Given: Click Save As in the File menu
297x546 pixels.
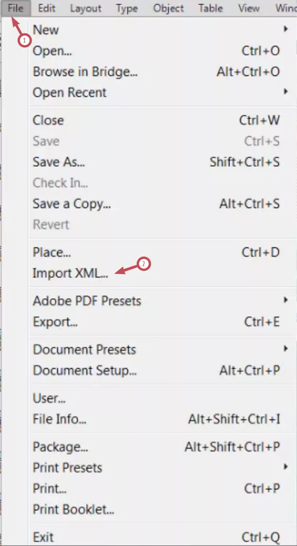Looking at the screenshot, I should (x=58, y=162).
